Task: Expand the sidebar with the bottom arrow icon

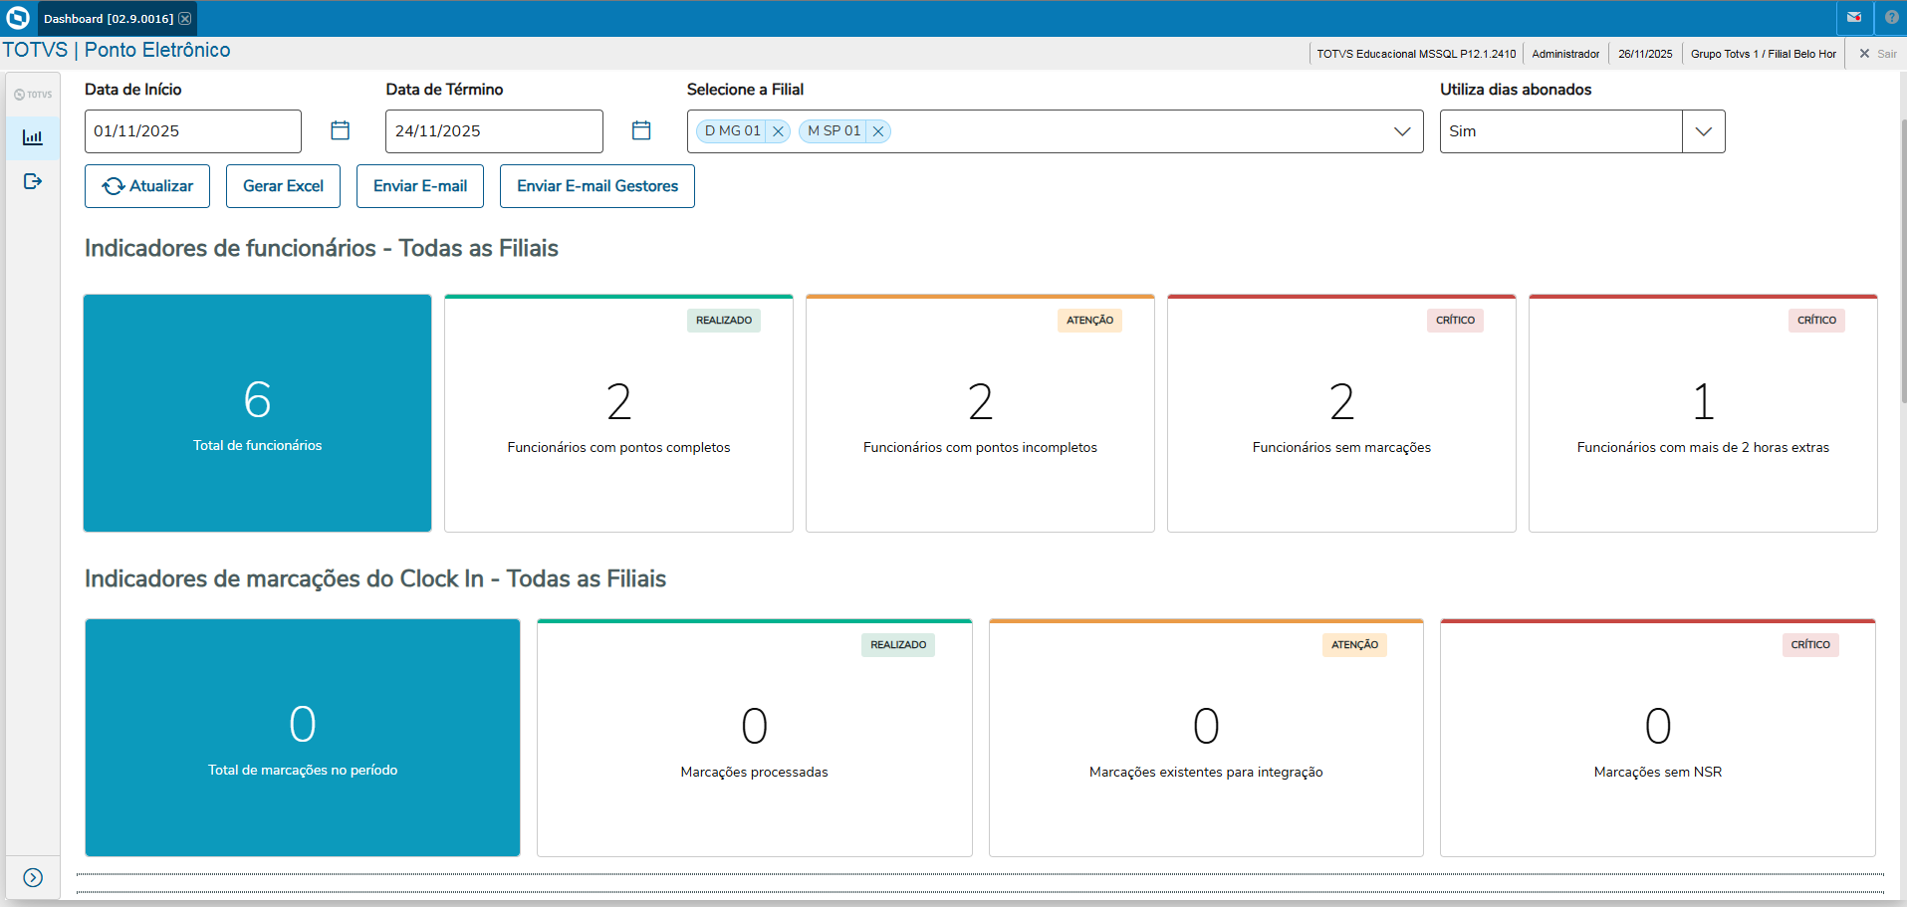Action: 33,877
